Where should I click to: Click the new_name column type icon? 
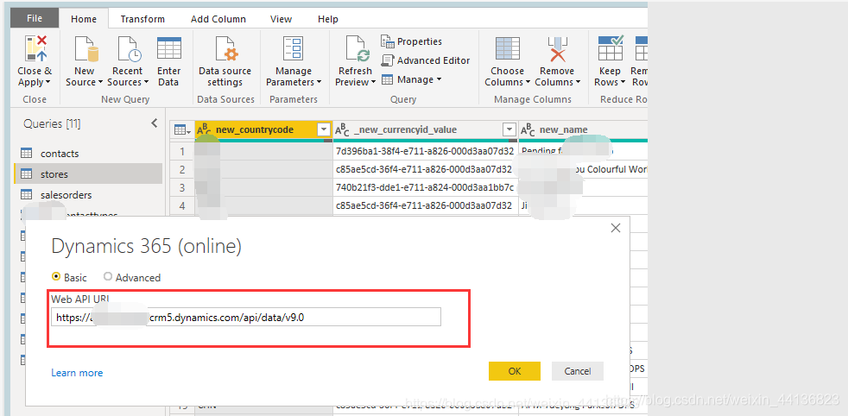click(528, 129)
